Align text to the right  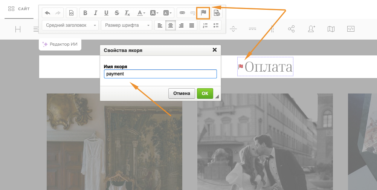coord(181,25)
